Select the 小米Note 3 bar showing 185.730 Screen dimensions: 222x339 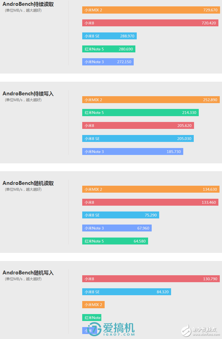[x=133, y=152]
